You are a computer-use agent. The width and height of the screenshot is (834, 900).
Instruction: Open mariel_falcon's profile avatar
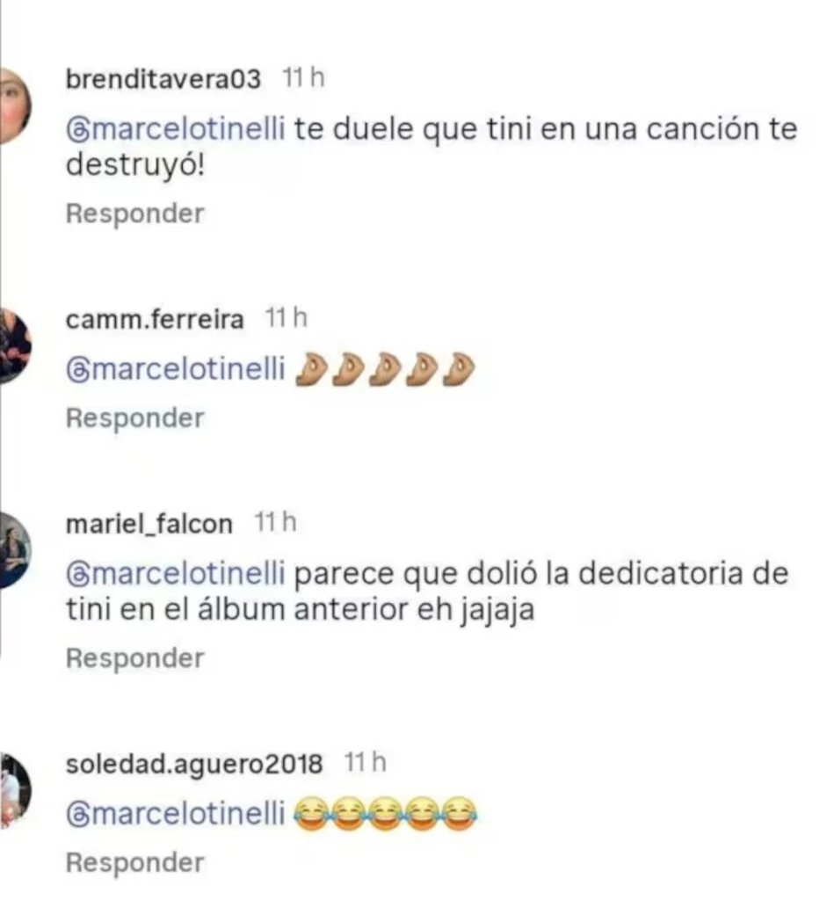[x=16, y=550]
